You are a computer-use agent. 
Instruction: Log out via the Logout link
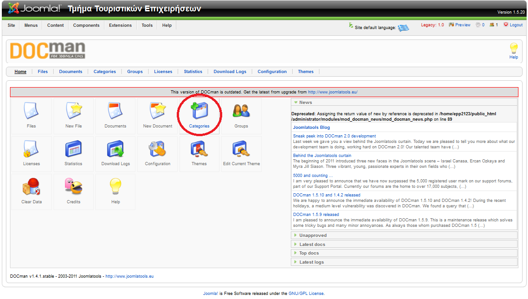[516, 25]
